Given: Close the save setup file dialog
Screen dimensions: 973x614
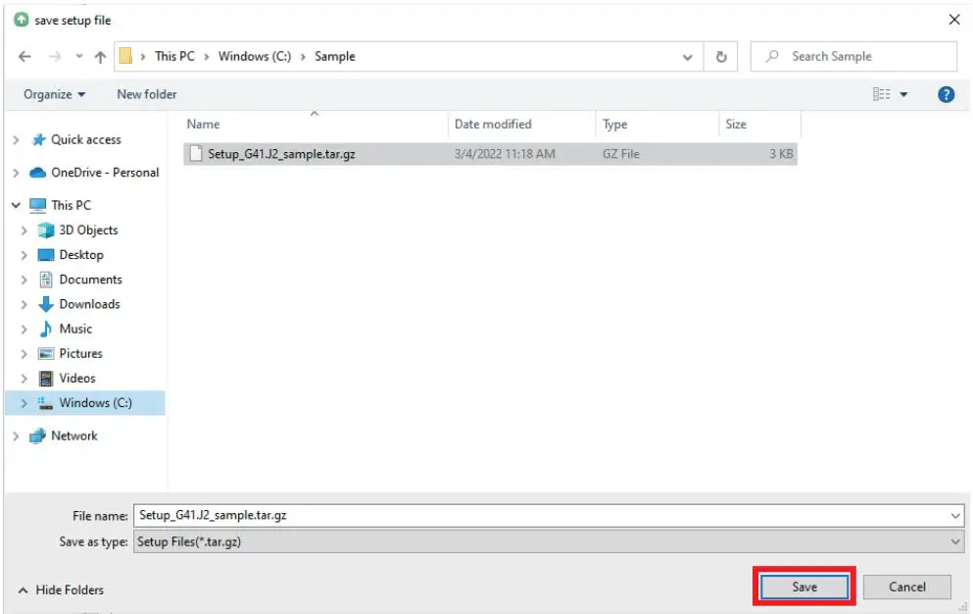Looking at the screenshot, I should pos(954,20).
